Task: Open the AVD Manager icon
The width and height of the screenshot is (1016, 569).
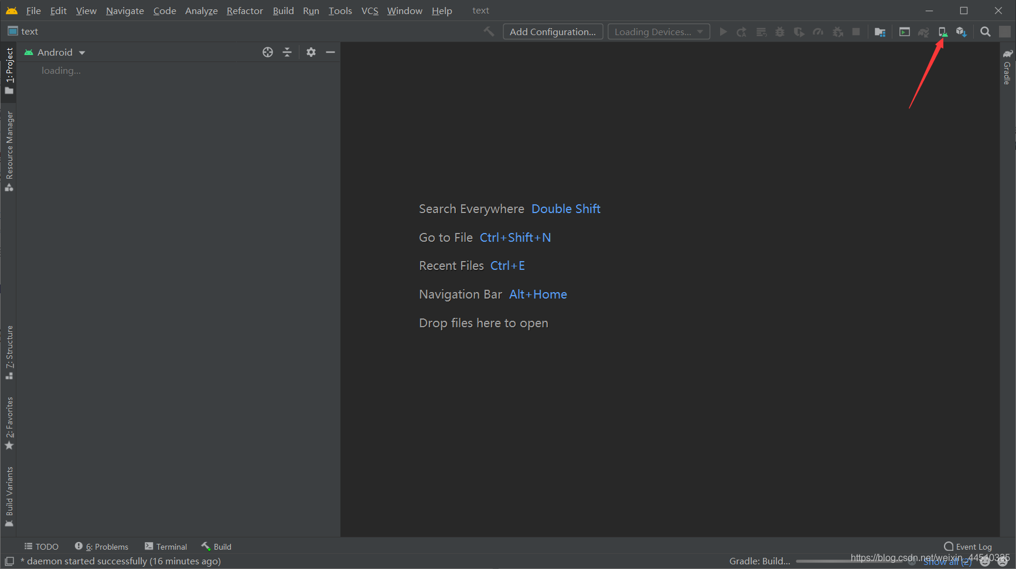Action: pos(943,32)
